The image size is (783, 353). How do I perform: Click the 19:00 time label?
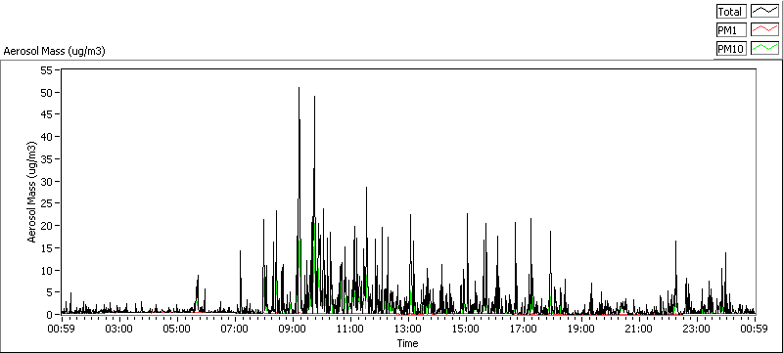[581, 330]
